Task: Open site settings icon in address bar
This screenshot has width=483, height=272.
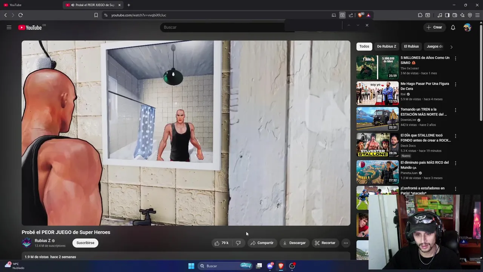Action: [x=106, y=15]
